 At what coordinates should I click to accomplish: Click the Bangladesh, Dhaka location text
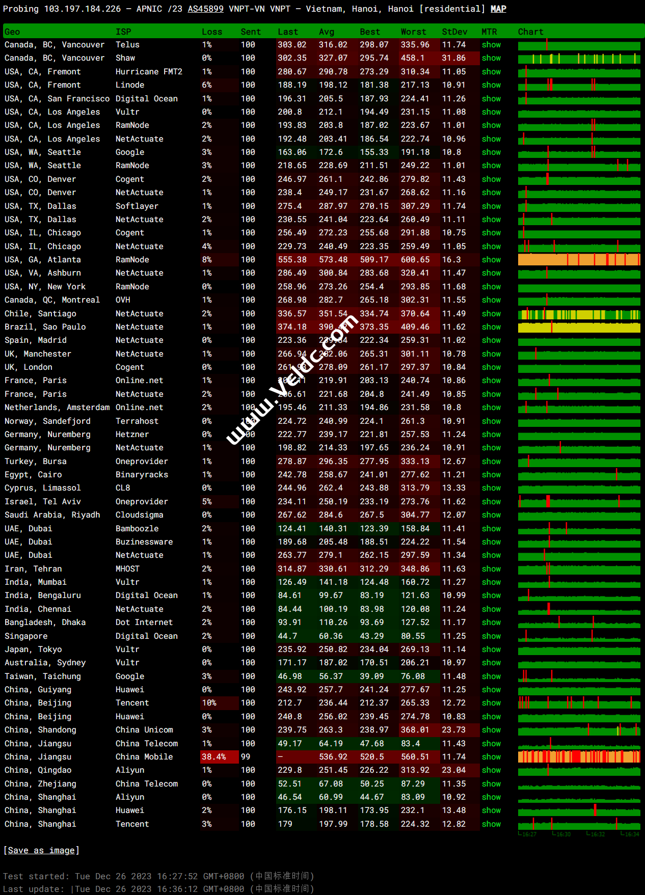point(45,622)
